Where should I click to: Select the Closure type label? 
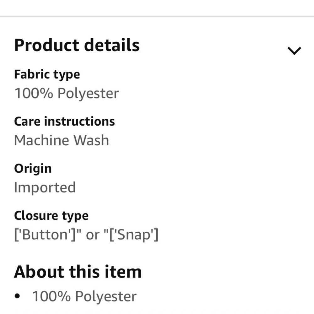51,216
